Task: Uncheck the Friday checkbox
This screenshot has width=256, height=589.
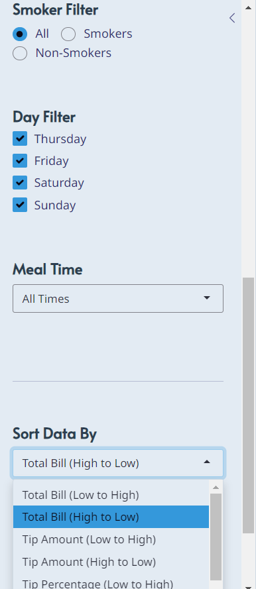Action: pos(20,160)
